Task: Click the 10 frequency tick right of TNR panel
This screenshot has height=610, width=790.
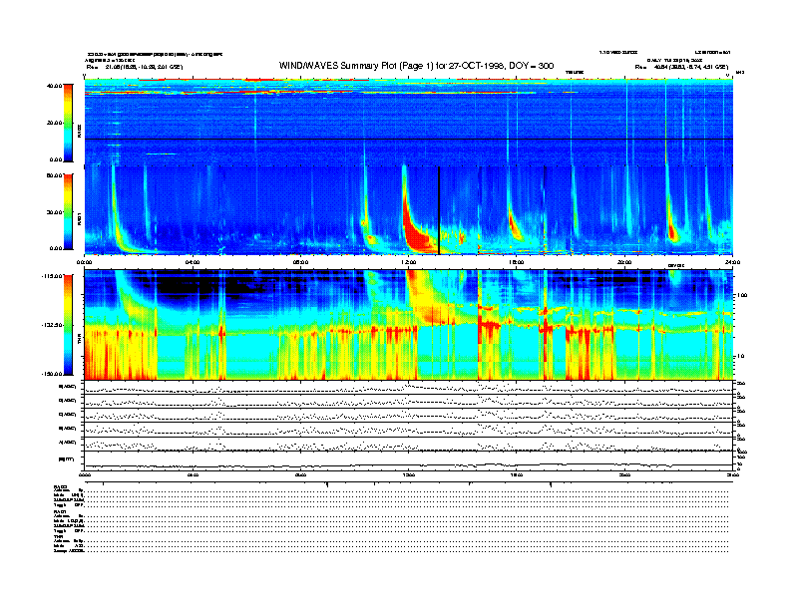Action: click(741, 356)
